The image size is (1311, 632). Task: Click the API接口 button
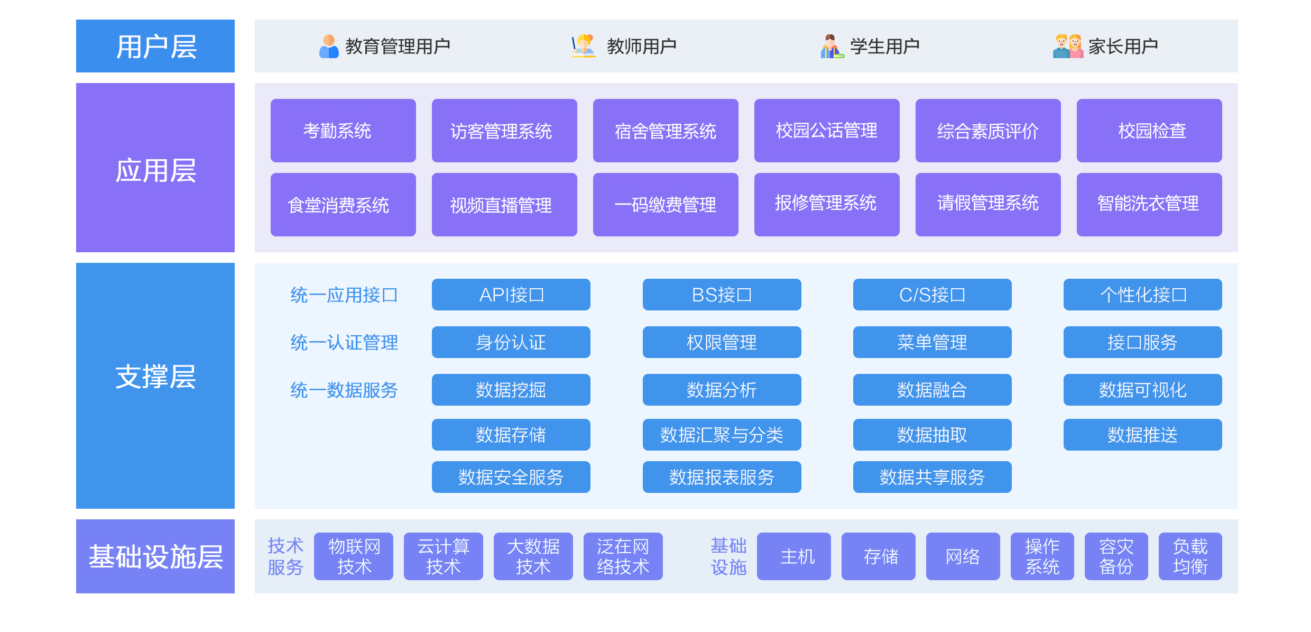coord(511,295)
